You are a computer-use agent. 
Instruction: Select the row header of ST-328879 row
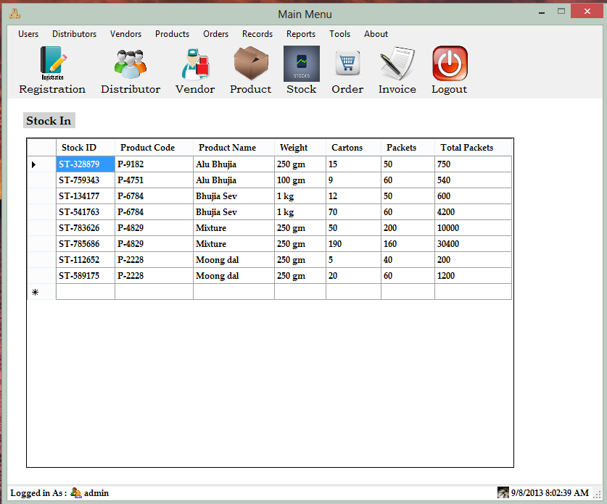click(42, 164)
